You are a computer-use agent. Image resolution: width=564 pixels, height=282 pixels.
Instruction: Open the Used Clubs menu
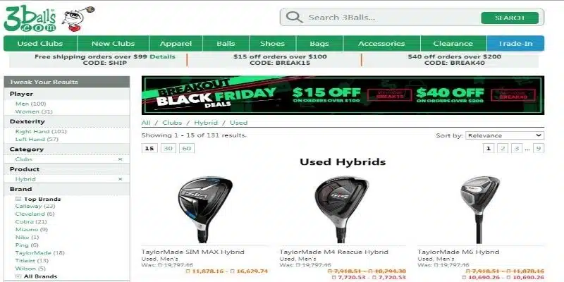40,44
